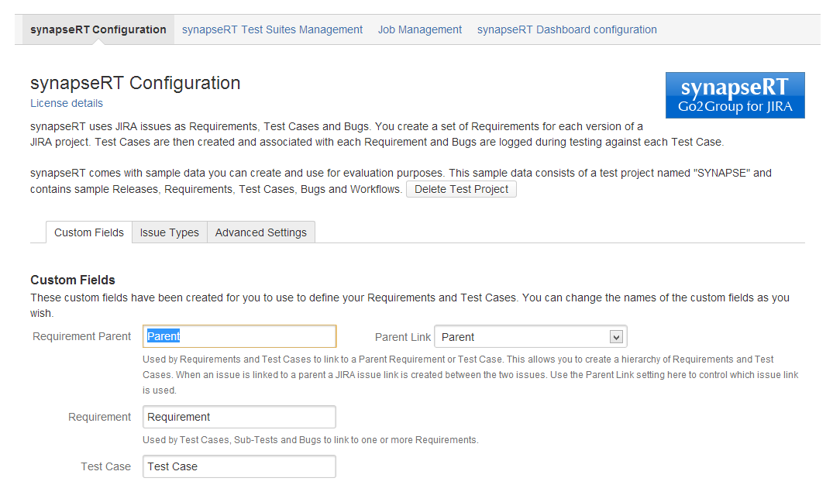The height and width of the screenshot is (485, 833).
Task: Switch to the Issue Types sub-tab
Action: pos(169,232)
